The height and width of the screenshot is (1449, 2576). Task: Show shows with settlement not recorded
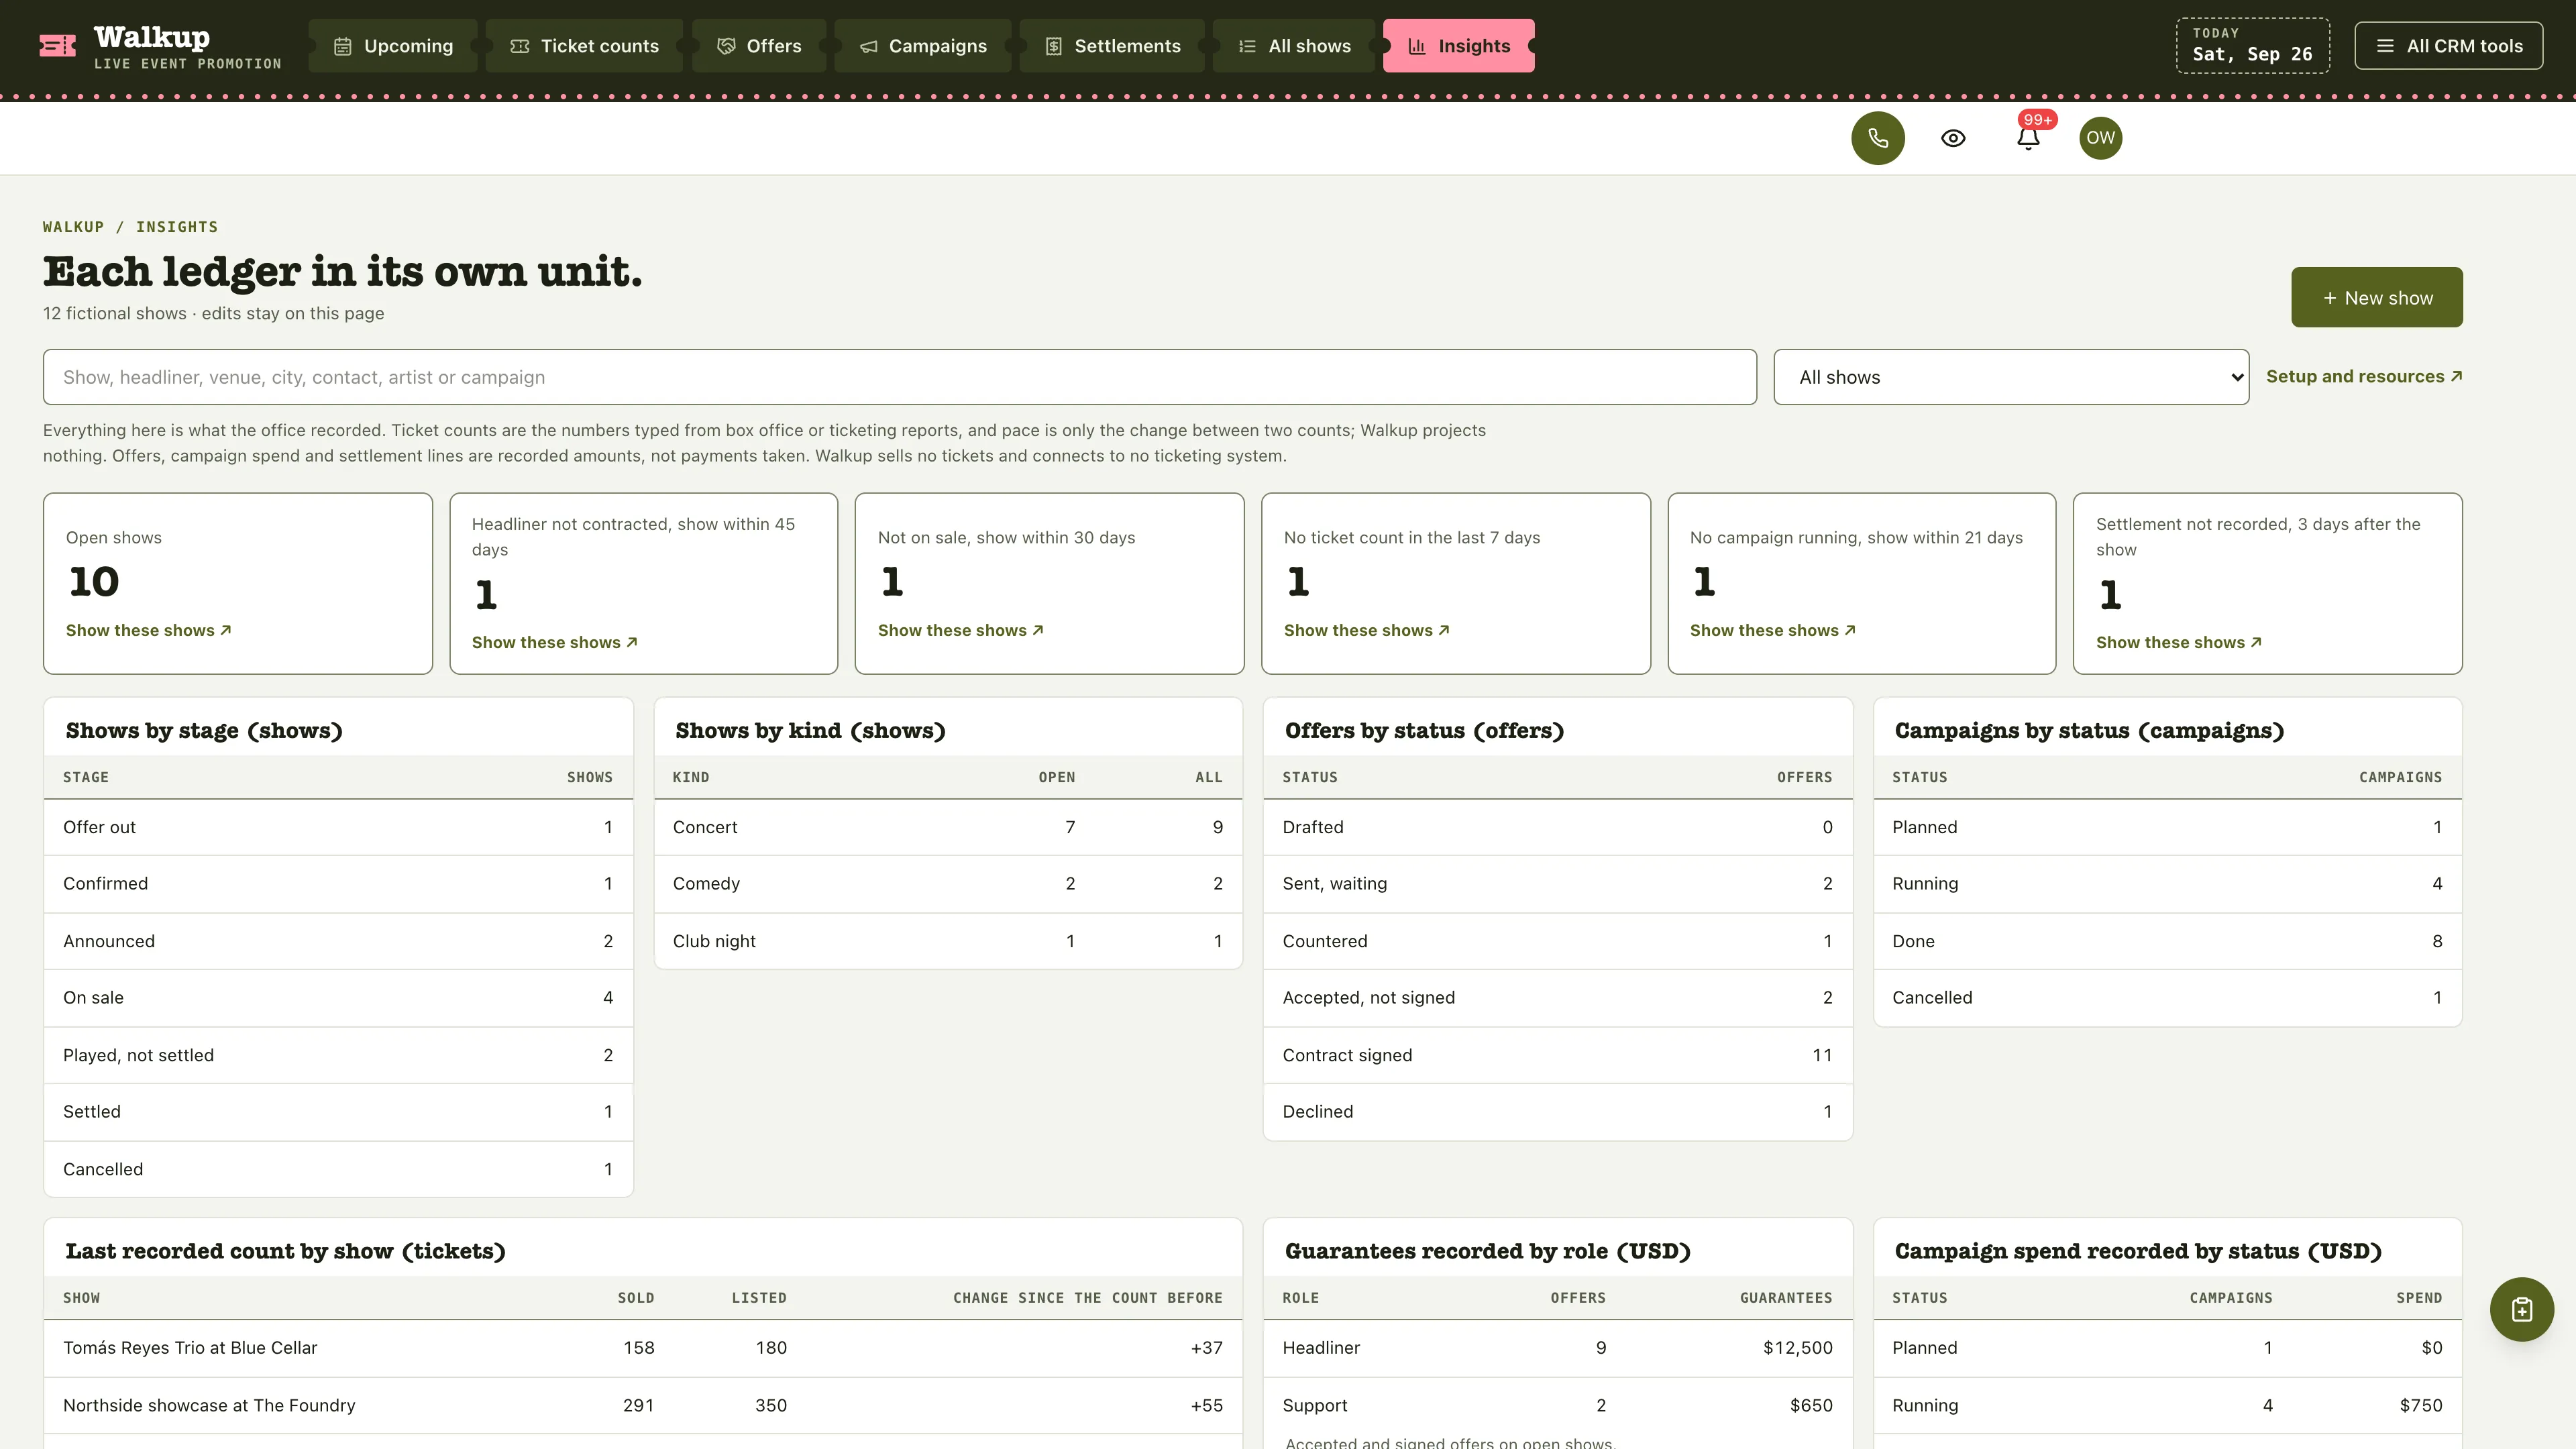coord(2178,642)
